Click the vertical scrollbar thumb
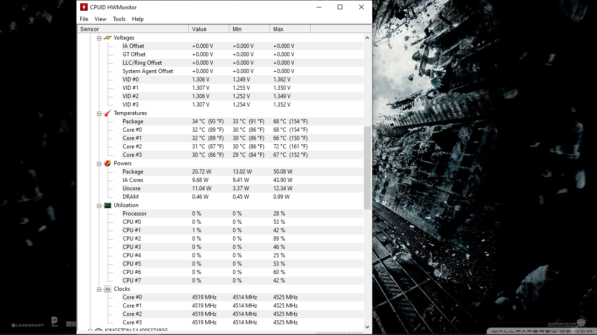 click(x=367, y=168)
